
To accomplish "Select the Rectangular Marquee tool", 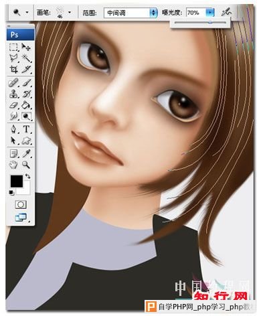I will [x=13, y=48].
